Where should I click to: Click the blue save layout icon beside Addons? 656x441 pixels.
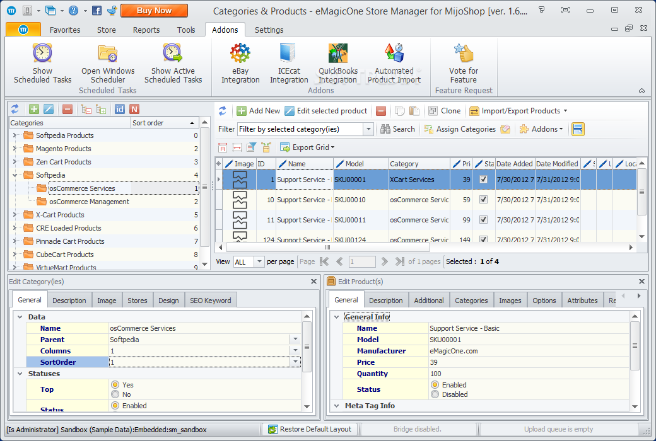click(578, 129)
